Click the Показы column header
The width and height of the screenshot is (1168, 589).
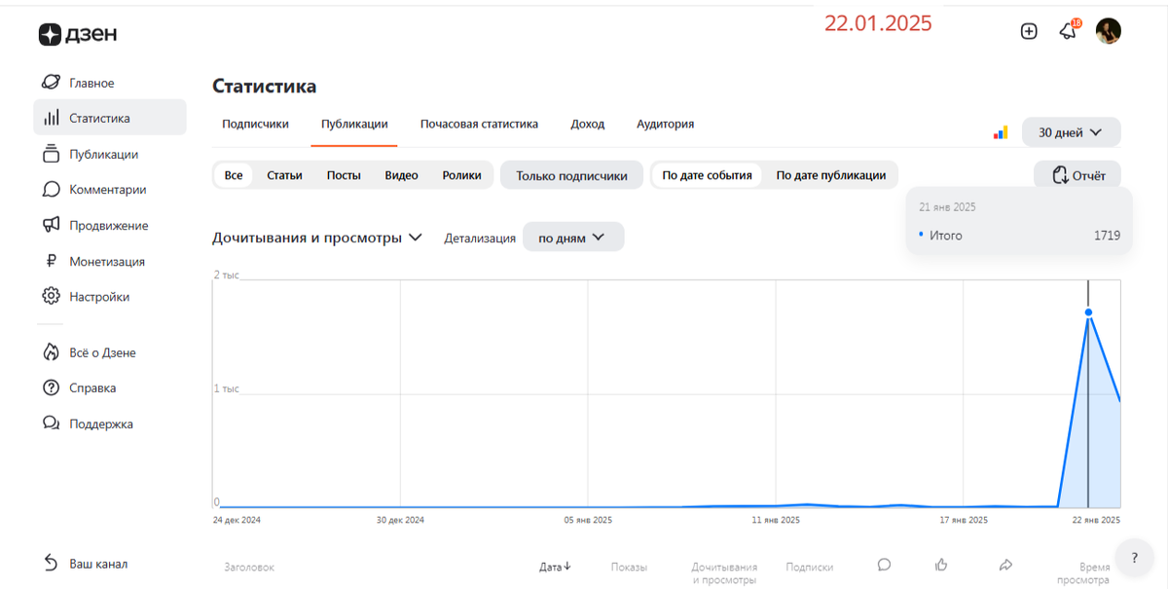pyautogui.click(x=629, y=567)
